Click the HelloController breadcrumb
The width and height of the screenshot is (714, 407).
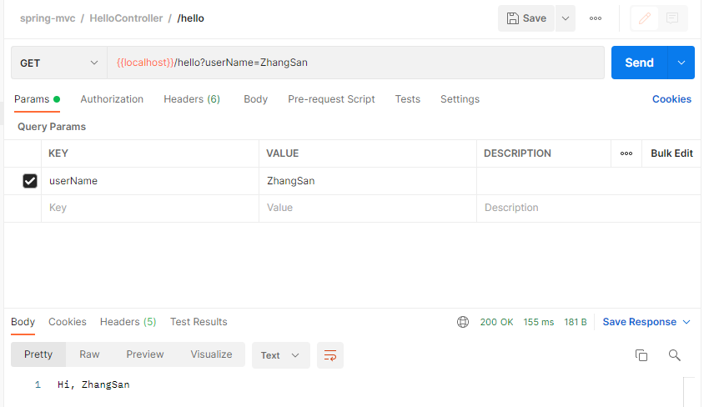[x=126, y=18]
